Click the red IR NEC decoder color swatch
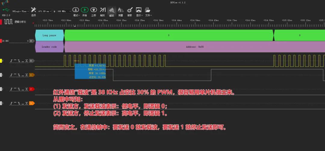Screen dimensions: 325x151 1,41
